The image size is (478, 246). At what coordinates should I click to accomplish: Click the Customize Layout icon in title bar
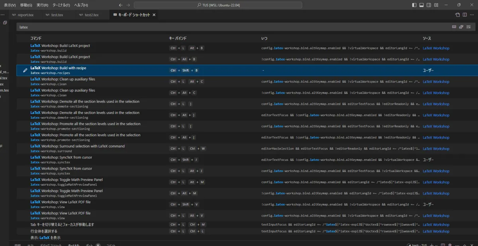(x=437, y=5)
